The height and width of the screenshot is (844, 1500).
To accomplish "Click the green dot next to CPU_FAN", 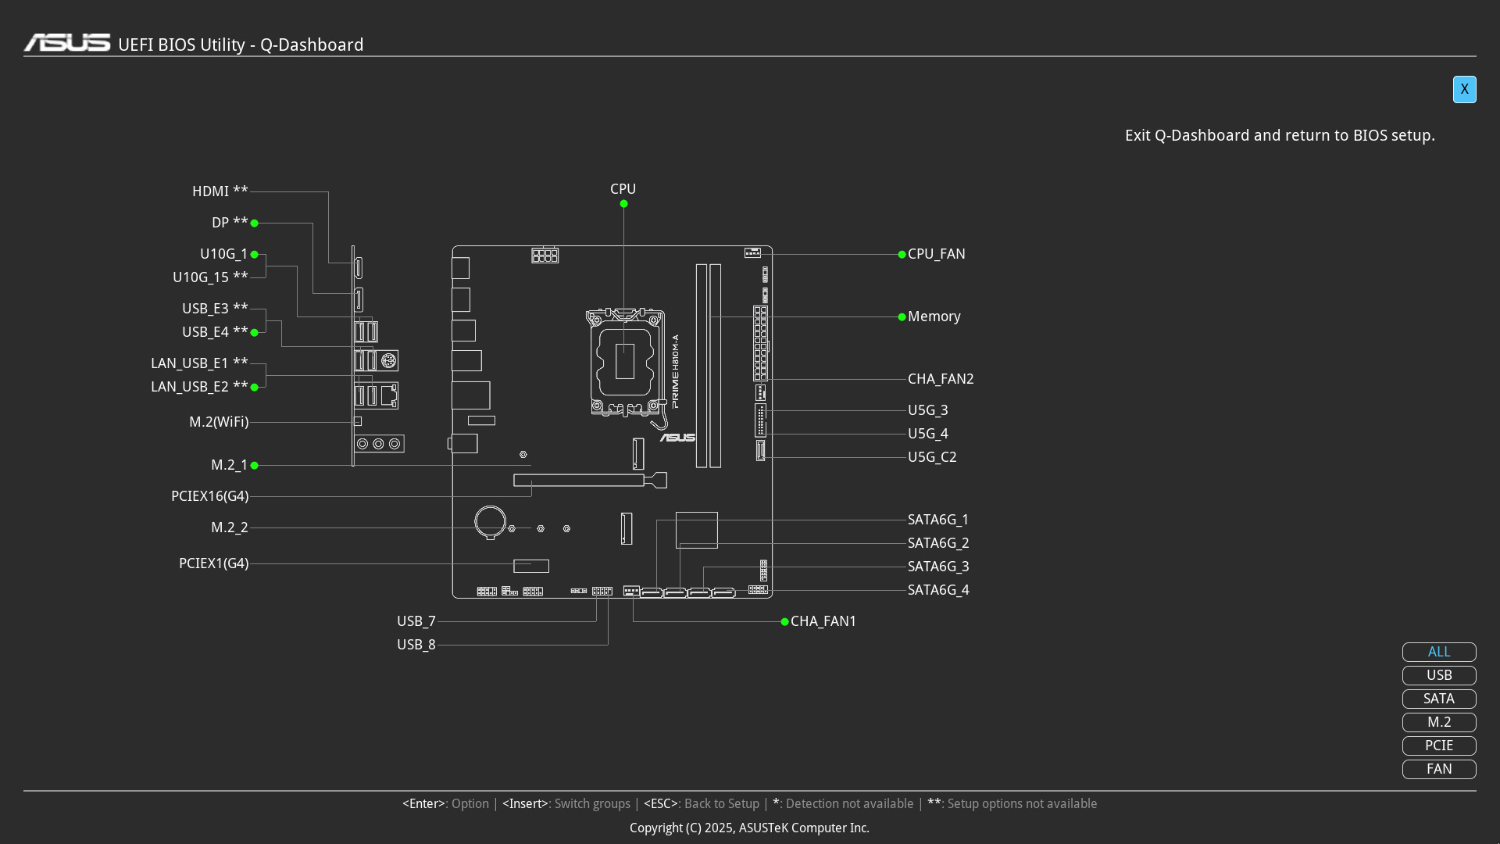I will point(902,255).
